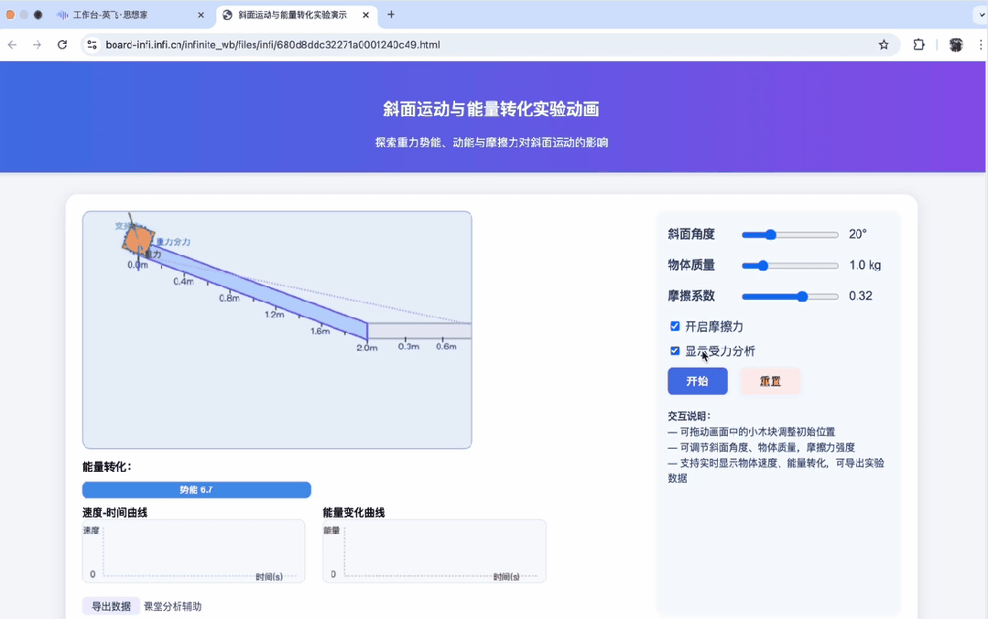Open the browser profile avatar
This screenshot has height=619, width=988.
pyautogui.click(x=956, y=45)
